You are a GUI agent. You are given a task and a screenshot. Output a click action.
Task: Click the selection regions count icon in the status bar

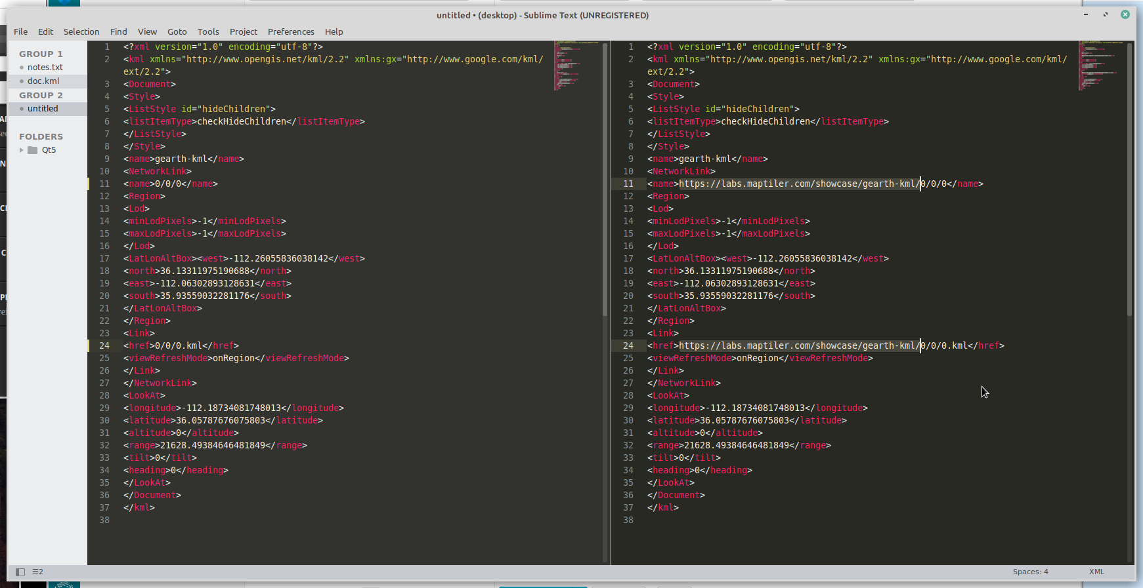pyautogui.click(x=38, y=572)
